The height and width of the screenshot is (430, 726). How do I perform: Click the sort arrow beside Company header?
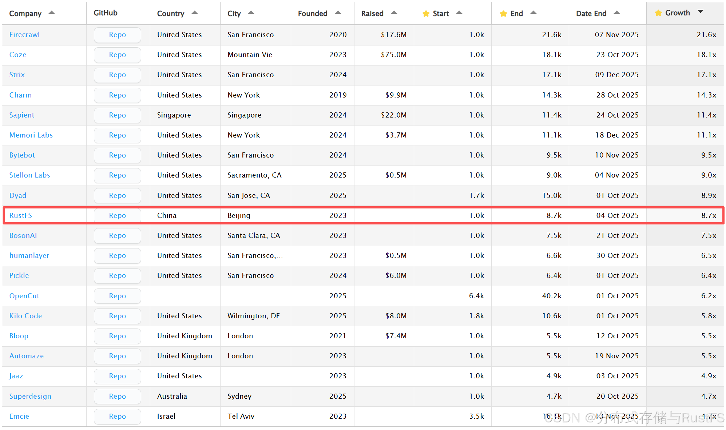point(52,13)
